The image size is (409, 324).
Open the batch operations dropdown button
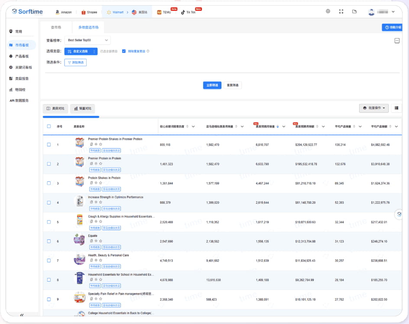coord(374,108)
